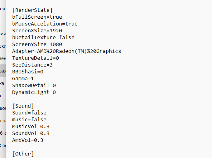Place cursor on ScreenYSize=1080 line
212x158 pixels.
click(37, 44)
